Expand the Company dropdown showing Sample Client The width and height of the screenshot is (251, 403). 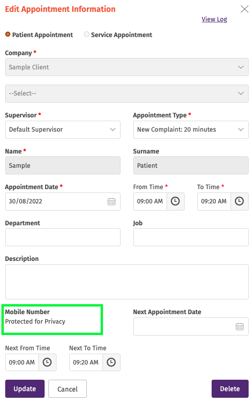(127, 67)
